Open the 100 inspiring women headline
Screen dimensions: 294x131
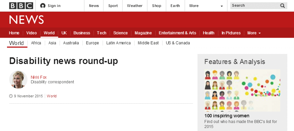pyautogui.click(x=227, y=116)
